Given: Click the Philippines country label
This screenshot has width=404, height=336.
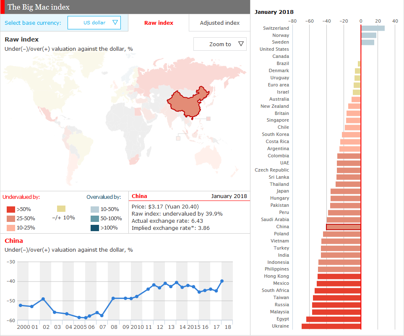Looking at the screenshot, I should [277, 269].
